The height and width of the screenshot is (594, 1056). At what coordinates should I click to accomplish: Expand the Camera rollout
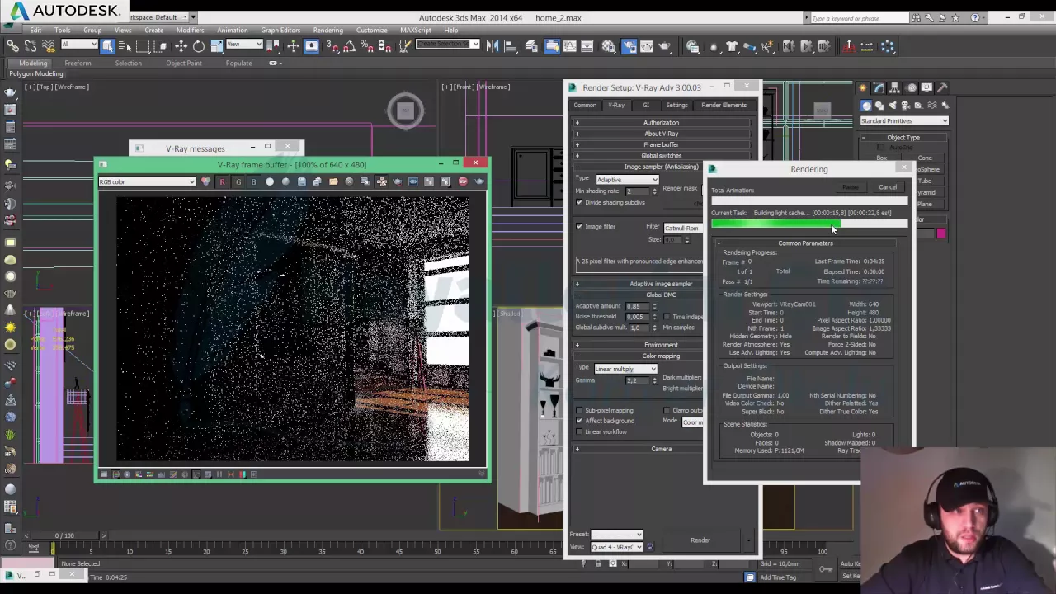point(661,449)
